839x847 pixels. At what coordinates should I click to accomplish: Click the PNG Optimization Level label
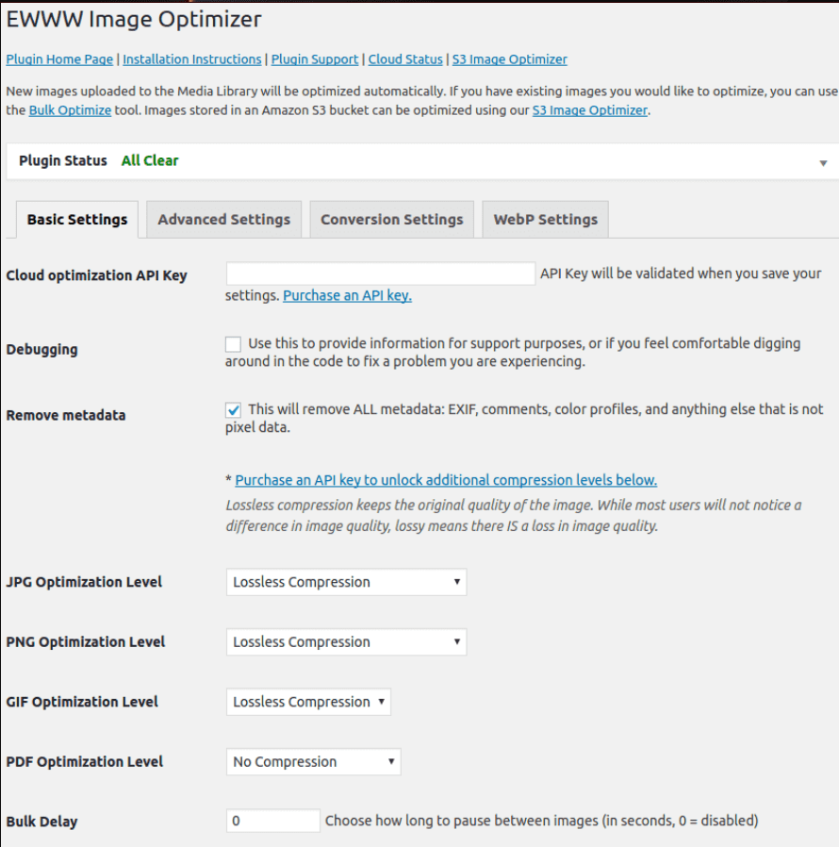[85, 641]
